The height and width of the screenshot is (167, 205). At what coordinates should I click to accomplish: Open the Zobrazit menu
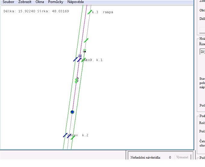(25, 2)
